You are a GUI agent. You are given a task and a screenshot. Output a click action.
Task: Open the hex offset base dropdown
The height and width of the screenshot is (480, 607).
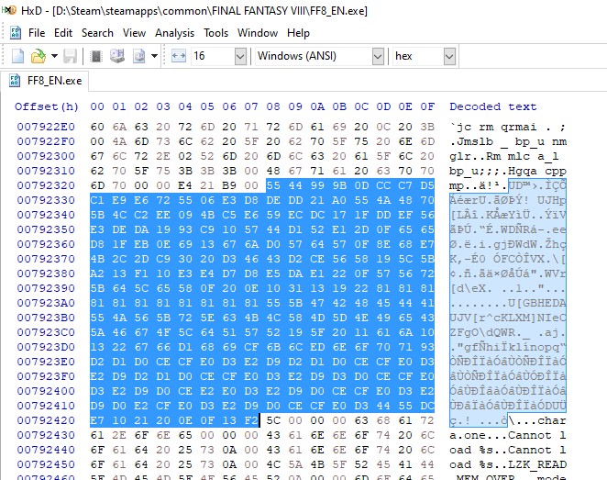point(449,57)
